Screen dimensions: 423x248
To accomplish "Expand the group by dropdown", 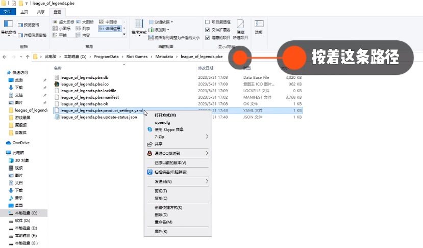I will [161, 22].
